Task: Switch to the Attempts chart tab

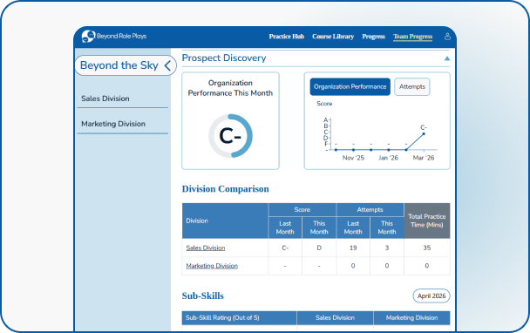Action: [412, 86]
